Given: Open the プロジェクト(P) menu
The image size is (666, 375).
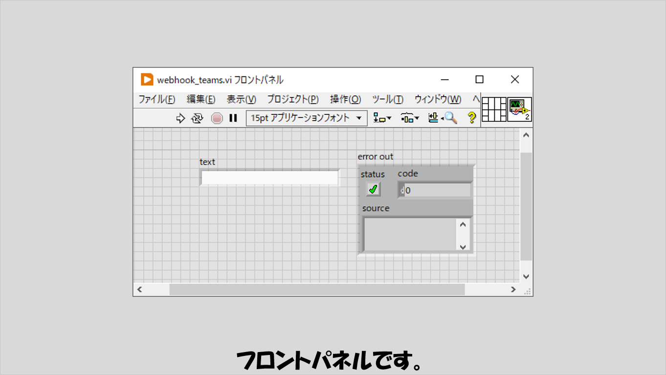Looking at the screenshot, I should coord(292,99).
